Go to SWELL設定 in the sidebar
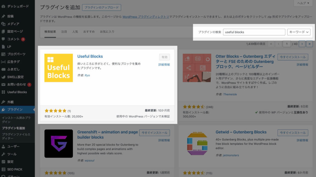The image size is (316, 177). (x=15, y=77)
